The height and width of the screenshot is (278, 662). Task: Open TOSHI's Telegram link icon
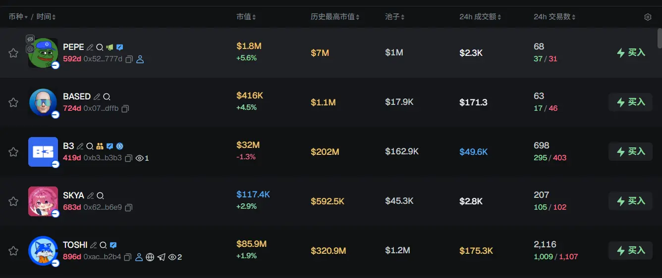(162, 257)
